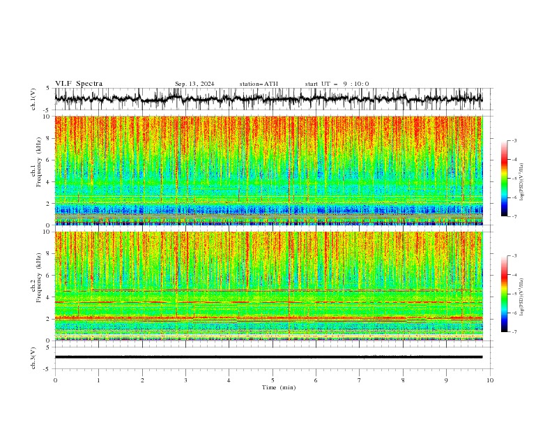
Task: Click the "3" tick on time axis
Action: click(185, 380)
